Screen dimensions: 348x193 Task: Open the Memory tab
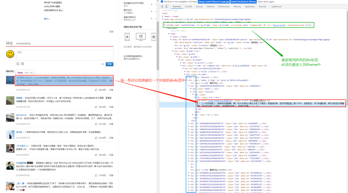(x=237, y=6)
